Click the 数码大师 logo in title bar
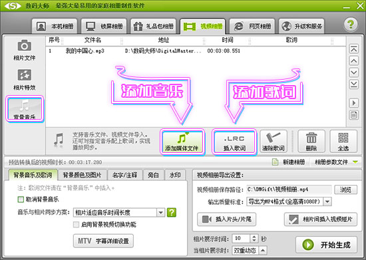The image size is (366, 260). [x=13, y=5]
